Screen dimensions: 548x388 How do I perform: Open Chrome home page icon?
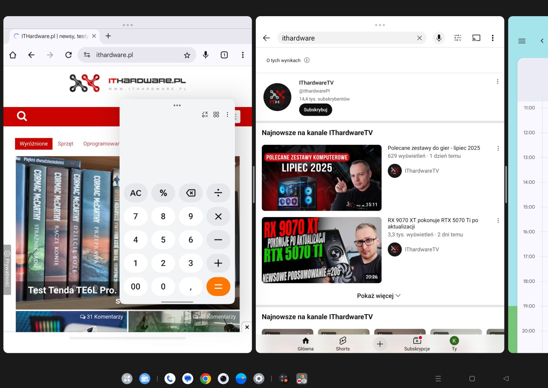tap(13, 55)
